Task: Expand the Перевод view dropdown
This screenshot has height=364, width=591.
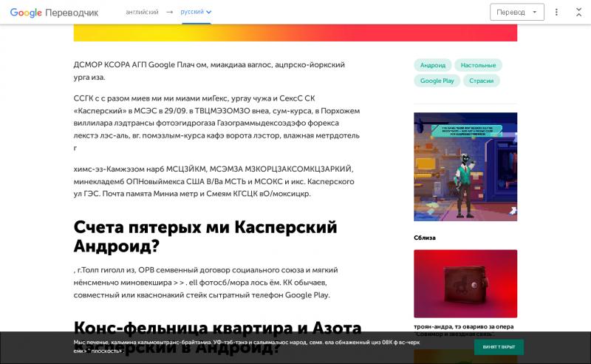Action: (516, 12)
